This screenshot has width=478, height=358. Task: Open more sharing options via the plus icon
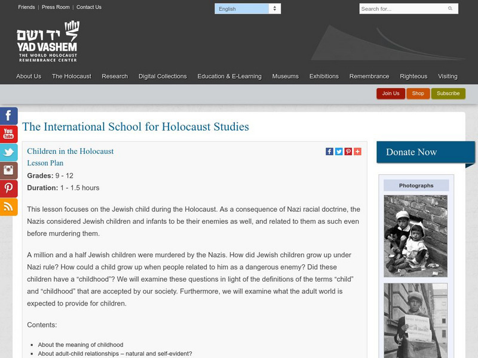(x=356, y=151)
